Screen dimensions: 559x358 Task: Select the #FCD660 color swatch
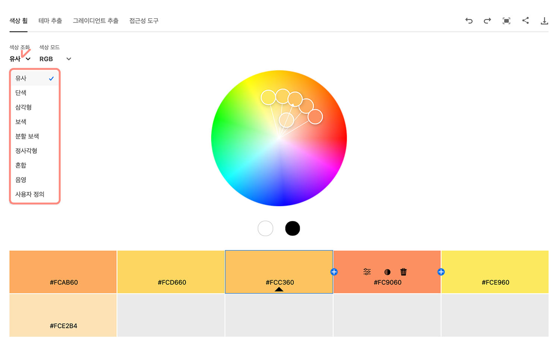coord(171,272)
